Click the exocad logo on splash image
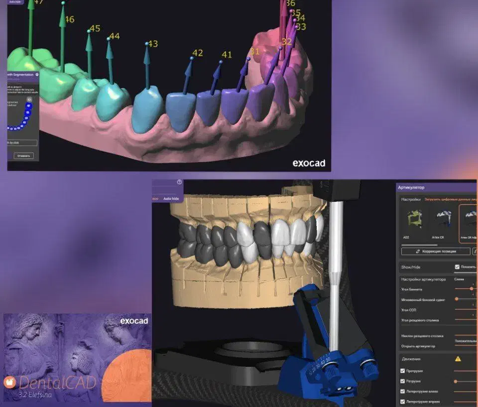 134,321
